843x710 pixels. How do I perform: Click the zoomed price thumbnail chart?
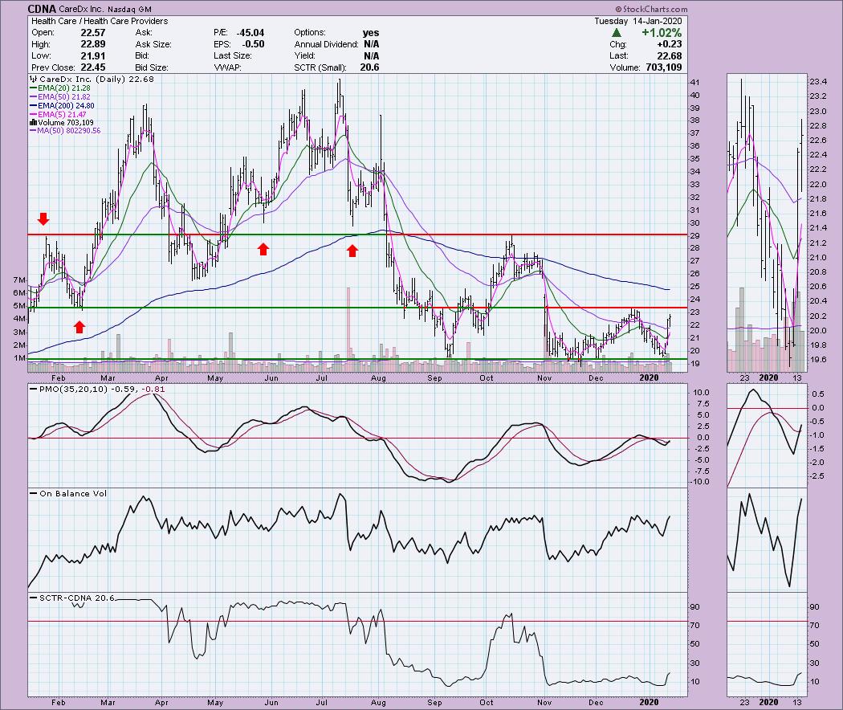point(768,222)
